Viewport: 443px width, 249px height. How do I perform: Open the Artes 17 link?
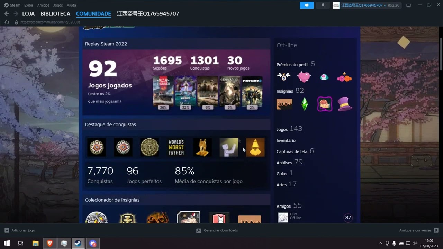287,184
